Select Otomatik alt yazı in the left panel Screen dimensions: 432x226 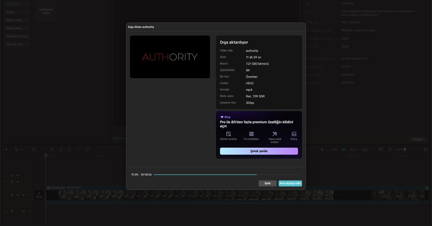point(17,36)
